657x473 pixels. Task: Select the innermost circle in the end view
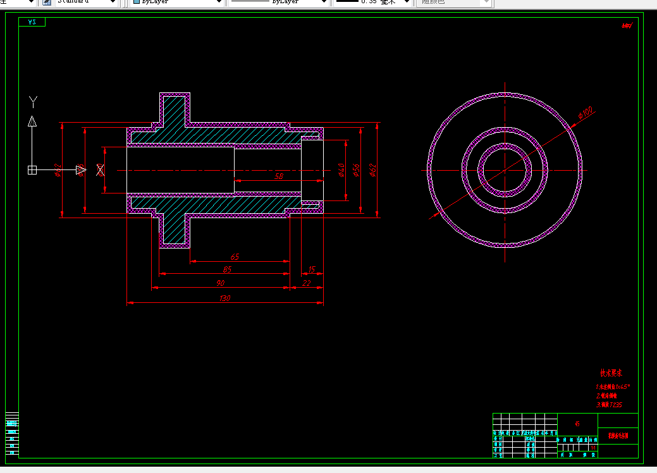[505, 170]
